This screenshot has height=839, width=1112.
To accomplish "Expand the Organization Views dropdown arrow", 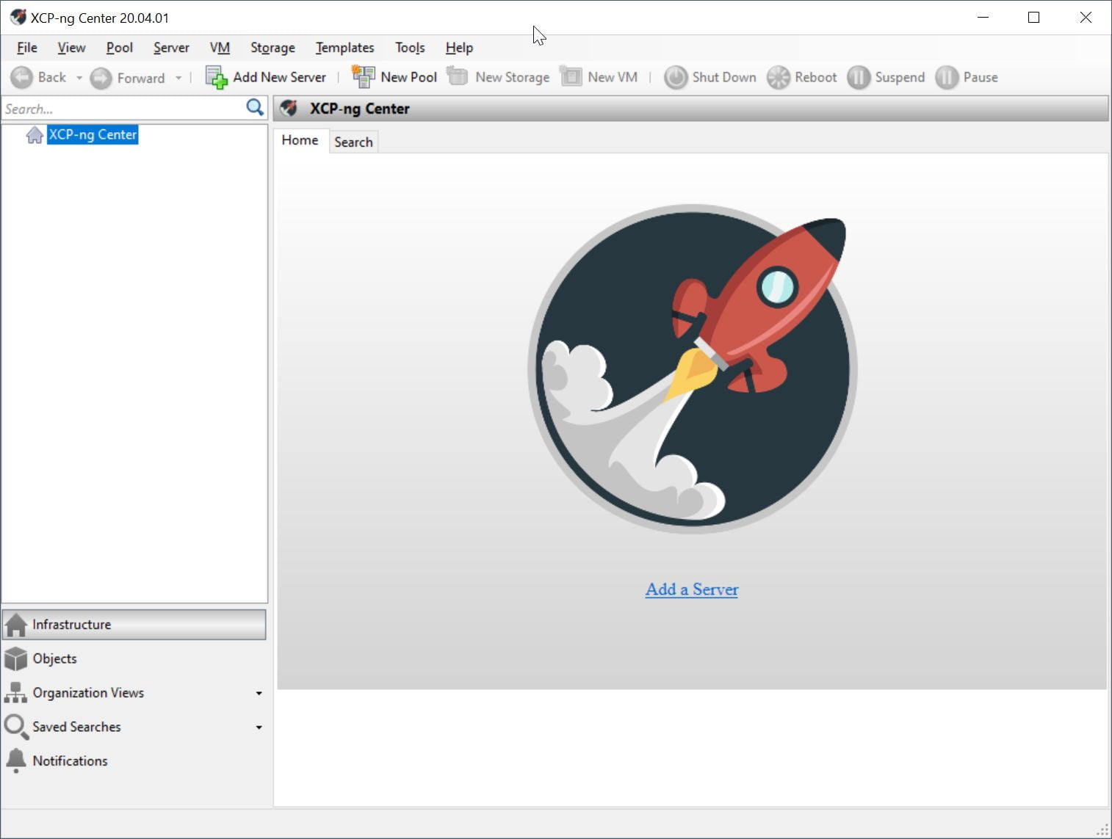I will tap(259, 693).
